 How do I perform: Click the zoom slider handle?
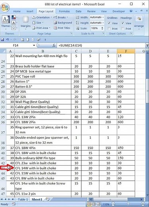[x=128, y=204]
